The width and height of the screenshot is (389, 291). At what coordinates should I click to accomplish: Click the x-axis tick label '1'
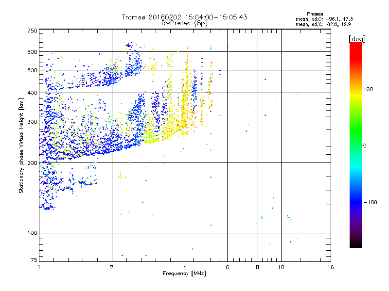pyautogui.click(x=39, y=267)
